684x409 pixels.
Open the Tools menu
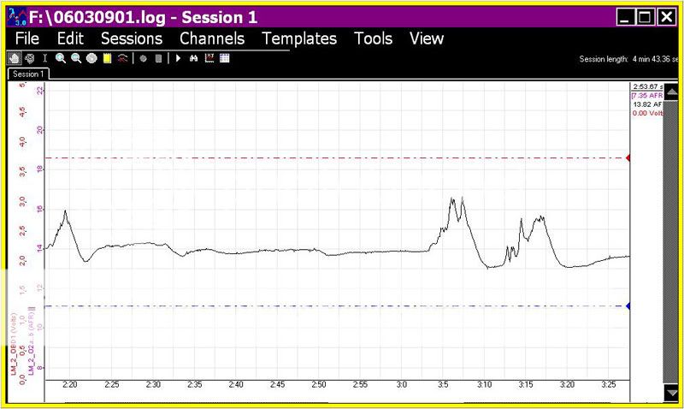coord(373,39)
